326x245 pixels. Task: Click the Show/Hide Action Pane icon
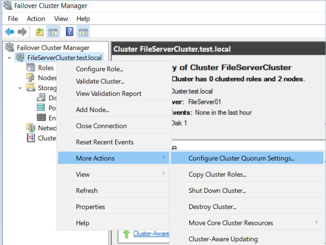83,32
